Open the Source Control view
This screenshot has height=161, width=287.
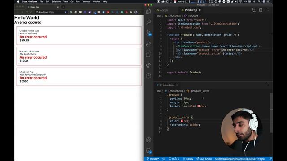point(148,33)
